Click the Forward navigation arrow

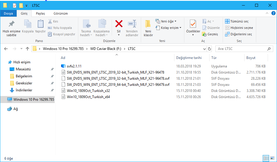click(15, 49)
